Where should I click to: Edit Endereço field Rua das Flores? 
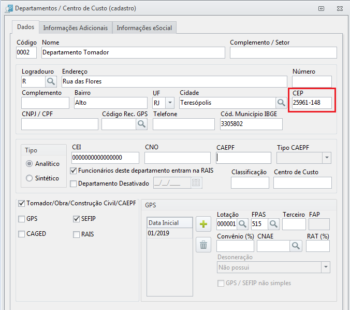174,81
